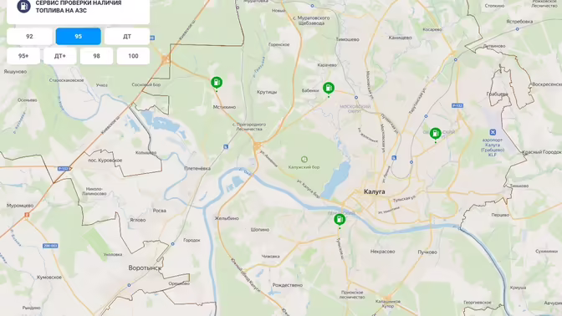
Task: Click the Калуга city label
Action: click(x=374, y=191)
